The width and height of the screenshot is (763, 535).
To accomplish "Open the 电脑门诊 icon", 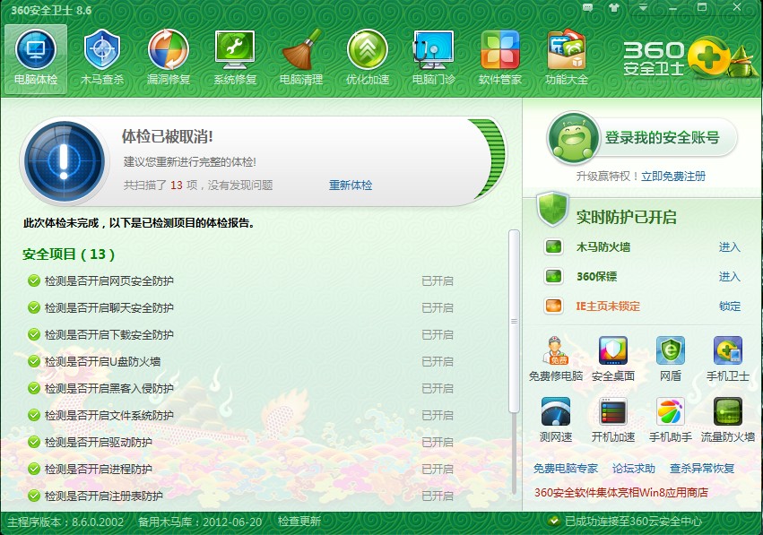I will (x=434, y=59).
